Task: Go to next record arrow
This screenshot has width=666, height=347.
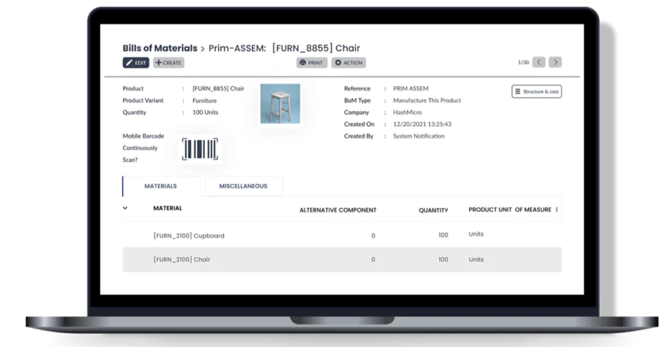Action: 555,62
